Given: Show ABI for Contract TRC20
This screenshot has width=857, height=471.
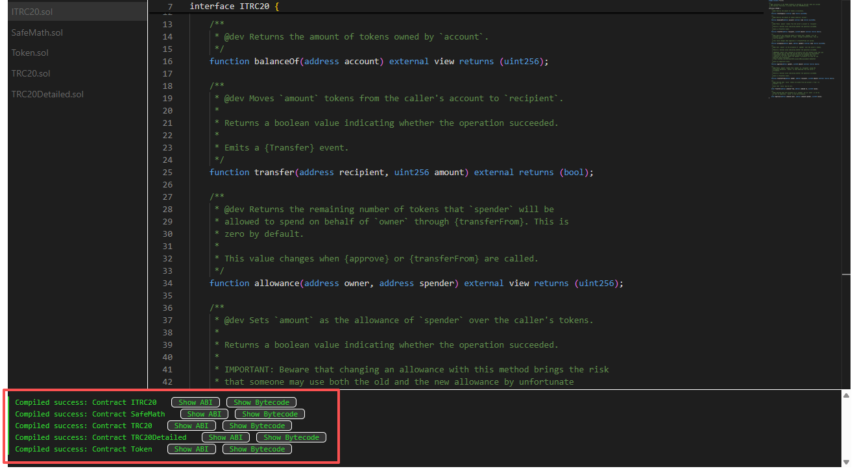Looking at the screenshot, I should tap(192, 426).
